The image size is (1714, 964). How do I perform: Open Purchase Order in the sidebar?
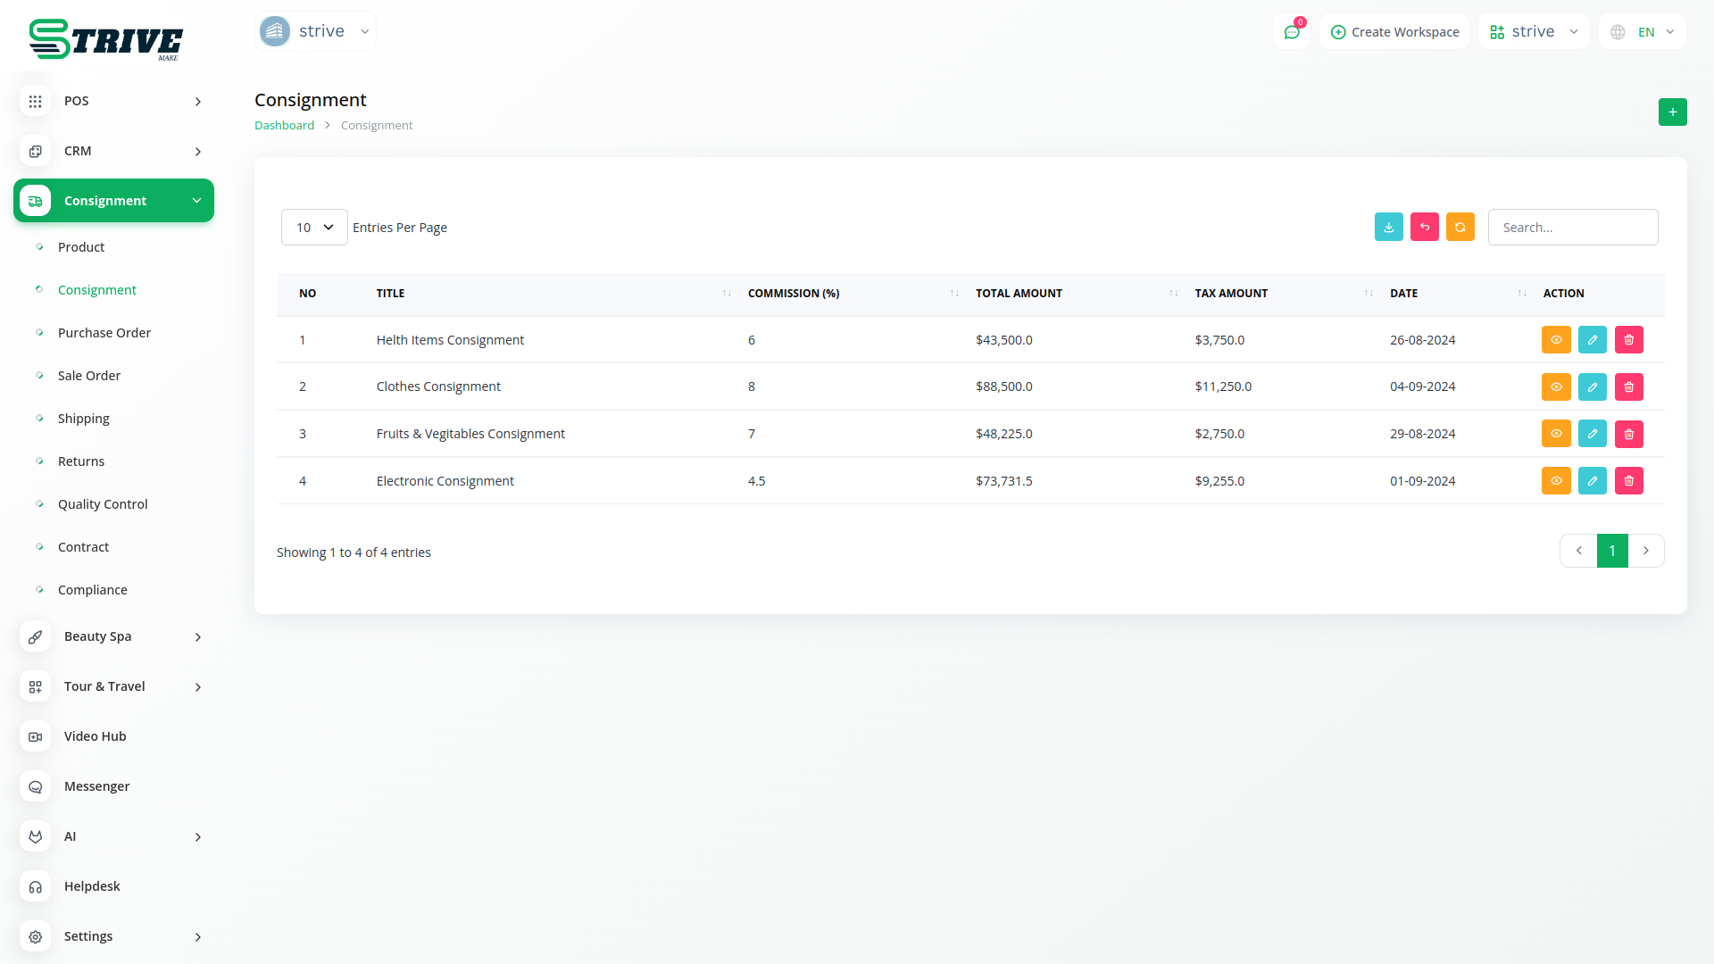(x=104, y=333)
